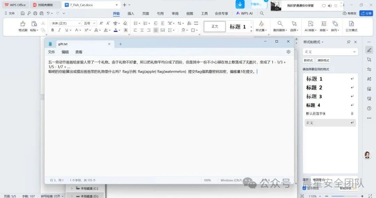Pin the 样式和格式 panel with the pin icon

click(348, 42)
